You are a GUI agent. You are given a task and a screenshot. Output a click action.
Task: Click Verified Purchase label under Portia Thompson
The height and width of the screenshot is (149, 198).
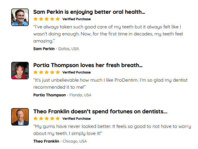click(x=76, y=72)
